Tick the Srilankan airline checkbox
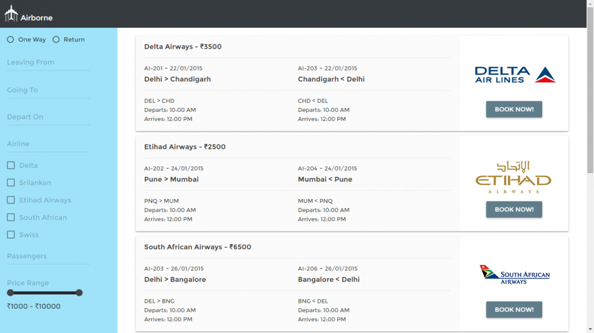 (x=11, y=182)
